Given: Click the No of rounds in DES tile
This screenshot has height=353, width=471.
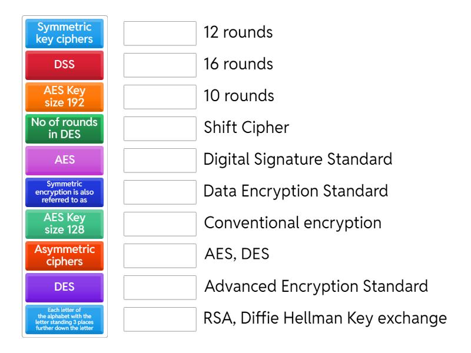Looking at the screenshot, I should 64,128.
